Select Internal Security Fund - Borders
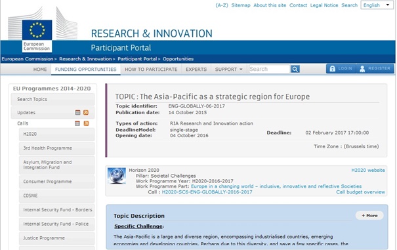397x250 pixels. click(x=56, y=210)
